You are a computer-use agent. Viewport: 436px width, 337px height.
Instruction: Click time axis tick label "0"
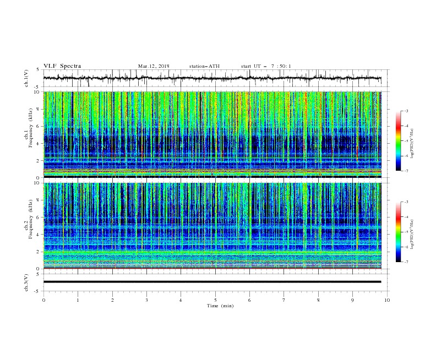(x=43, y=300)
